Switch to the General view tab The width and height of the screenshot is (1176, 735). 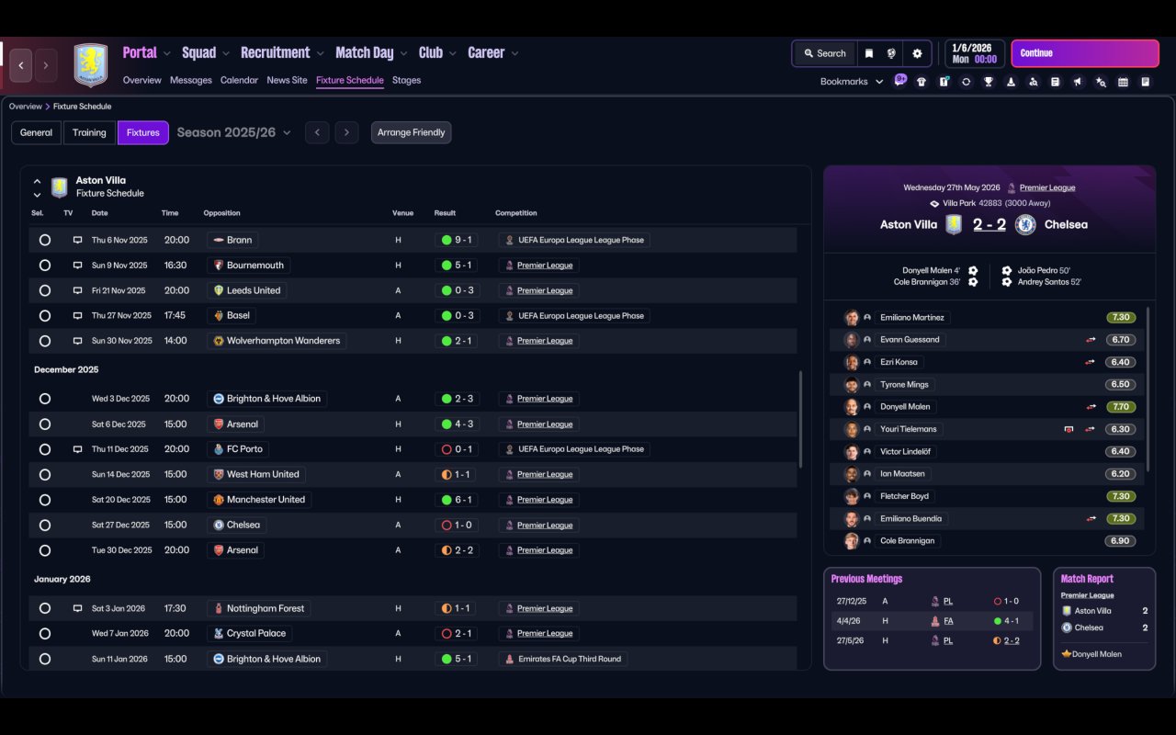tap(37, 132)
